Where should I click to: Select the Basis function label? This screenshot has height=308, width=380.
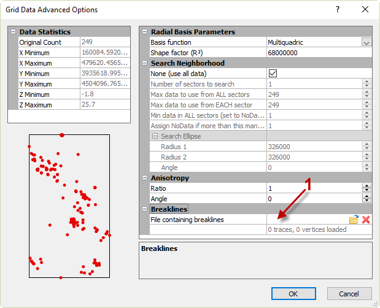pos(171,42)
